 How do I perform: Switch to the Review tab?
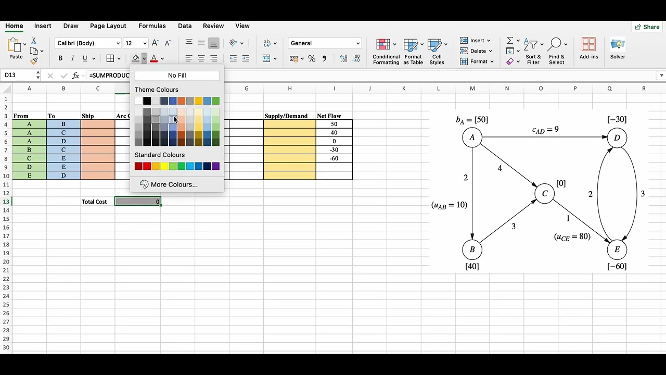pyautogui.click(x=213, y=26)
